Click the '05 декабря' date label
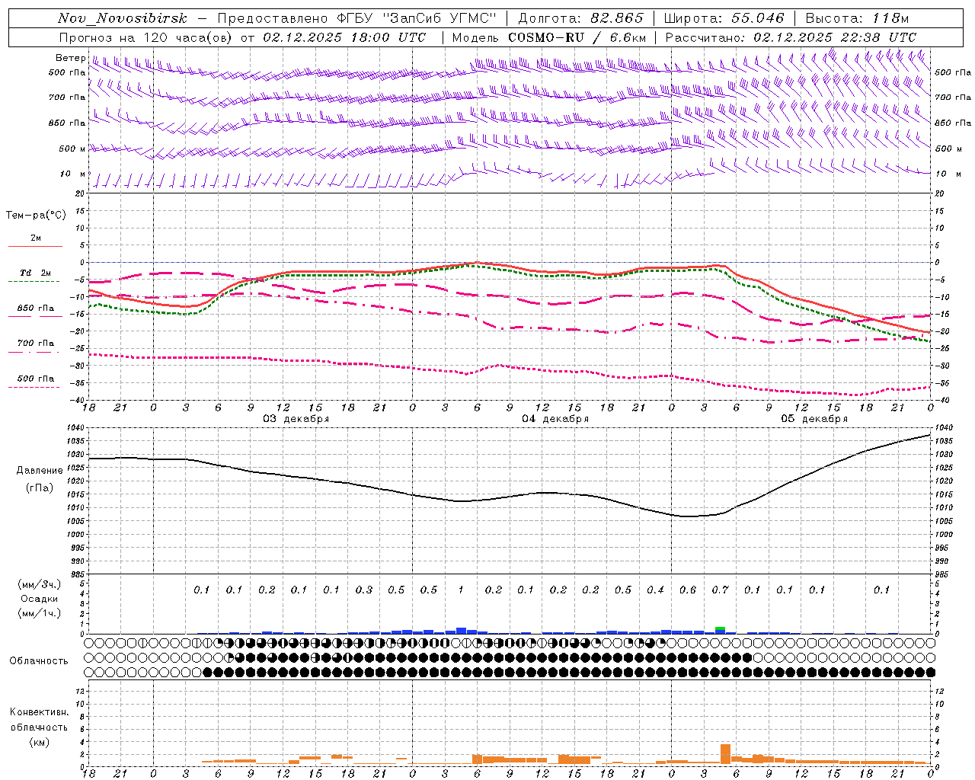Screen dimensions: 975x780 click(814, 419)
